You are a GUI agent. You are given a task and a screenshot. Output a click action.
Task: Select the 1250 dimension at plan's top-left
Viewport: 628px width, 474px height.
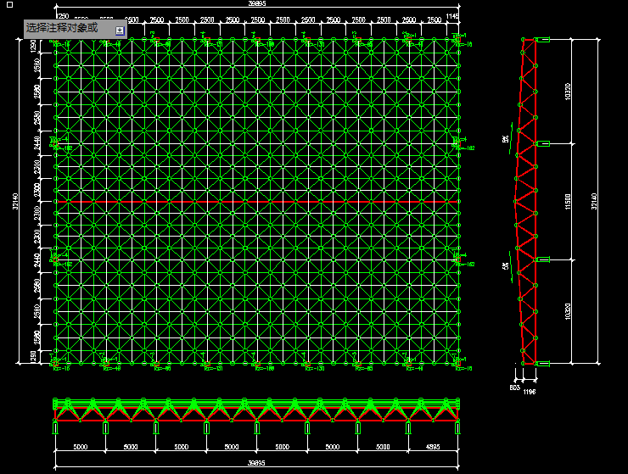point(63,17)
